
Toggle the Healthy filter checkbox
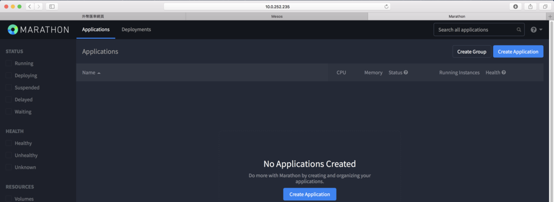tap(9, 143)
